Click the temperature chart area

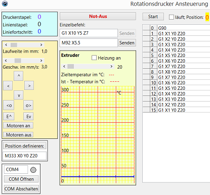click(x=98, y=135)
